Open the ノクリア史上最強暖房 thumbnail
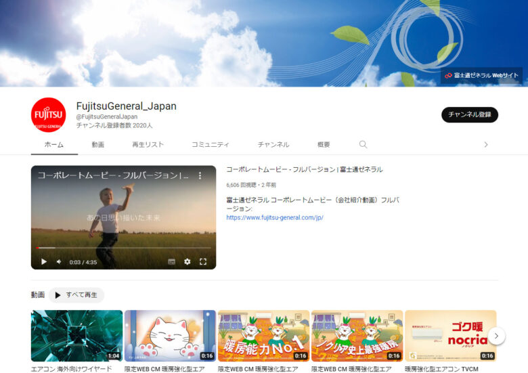Image resolution: width=528 pixels, height=373 pixels. (x=357, y=336)
